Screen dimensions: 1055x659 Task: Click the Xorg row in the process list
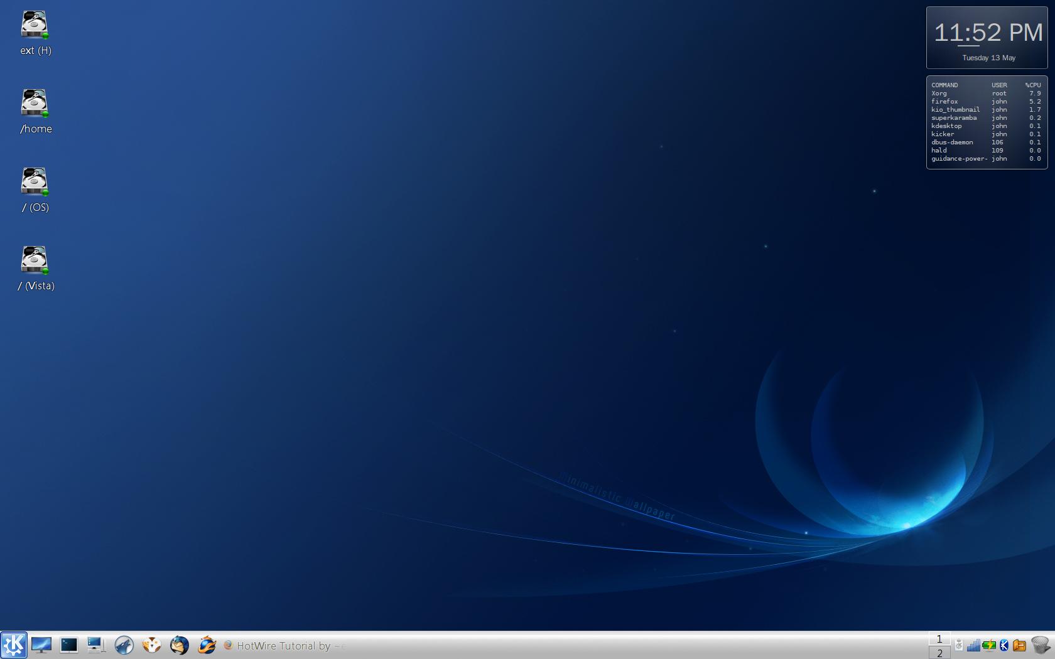click(x=986, y=94)
